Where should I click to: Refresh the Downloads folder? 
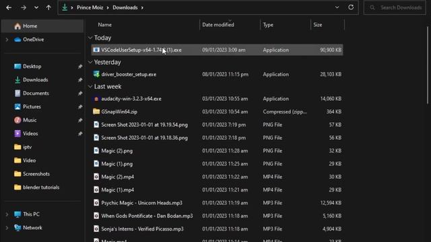pyautogui.click(x=351, y=7)
